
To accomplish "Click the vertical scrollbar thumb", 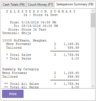I will click(93, 20).
